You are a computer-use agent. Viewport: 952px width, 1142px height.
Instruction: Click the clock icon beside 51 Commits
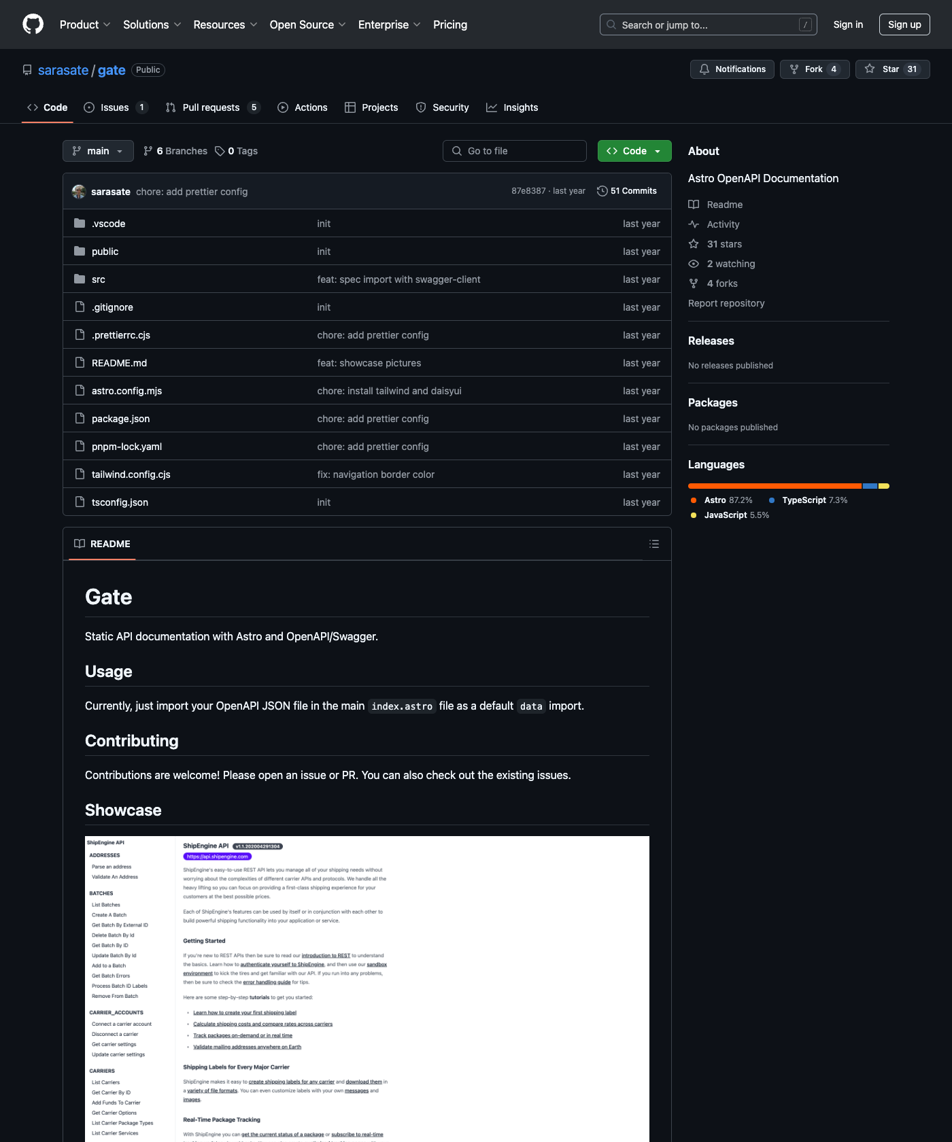pyautogui.click(x=602, y=191)
